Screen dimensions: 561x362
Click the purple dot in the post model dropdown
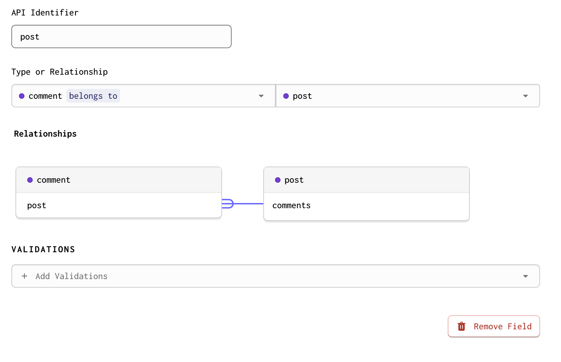(x=286, y=96)
